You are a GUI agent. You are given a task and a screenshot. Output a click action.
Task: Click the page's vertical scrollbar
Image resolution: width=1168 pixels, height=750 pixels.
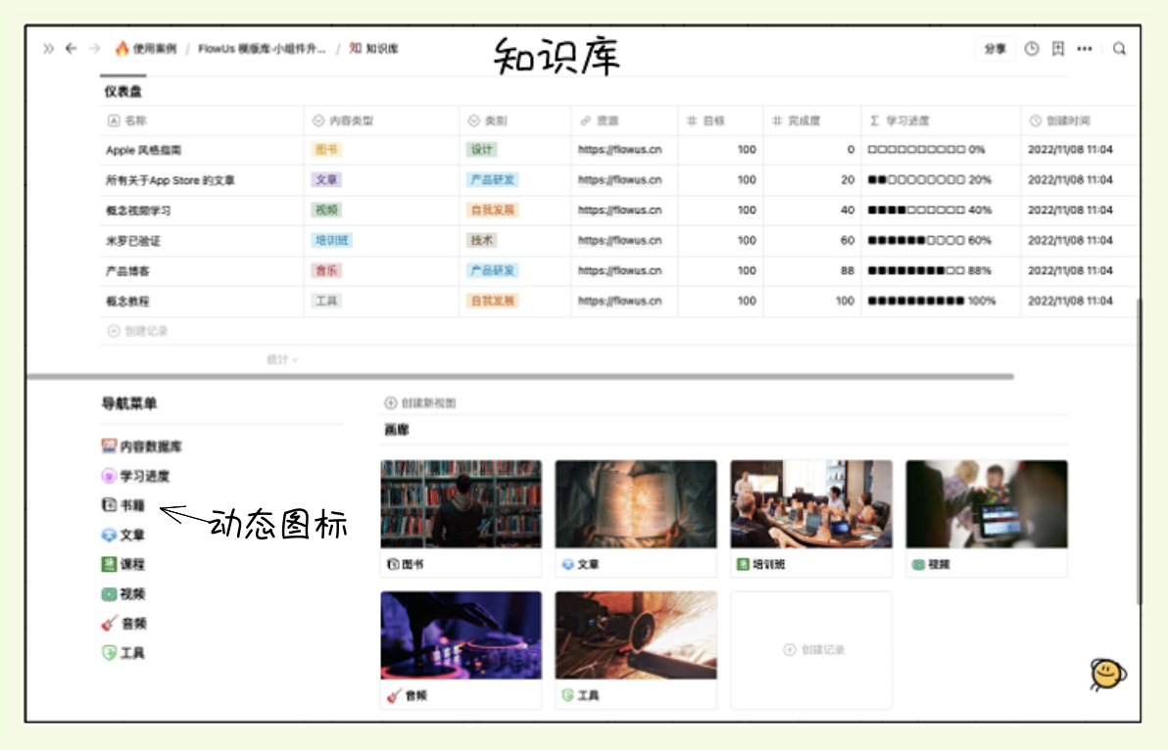[1138, 451]
